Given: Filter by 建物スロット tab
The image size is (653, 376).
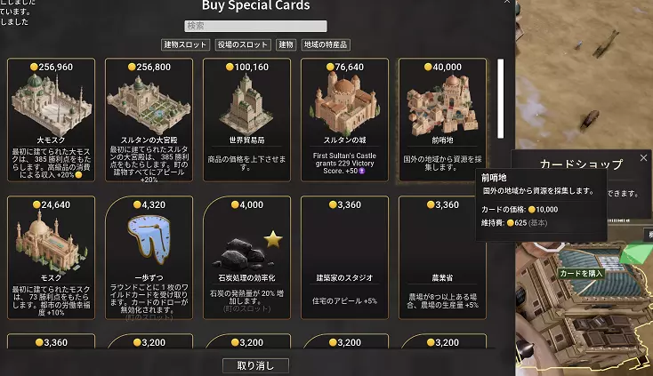Looking at the screenshot, I should click(185, 44).
